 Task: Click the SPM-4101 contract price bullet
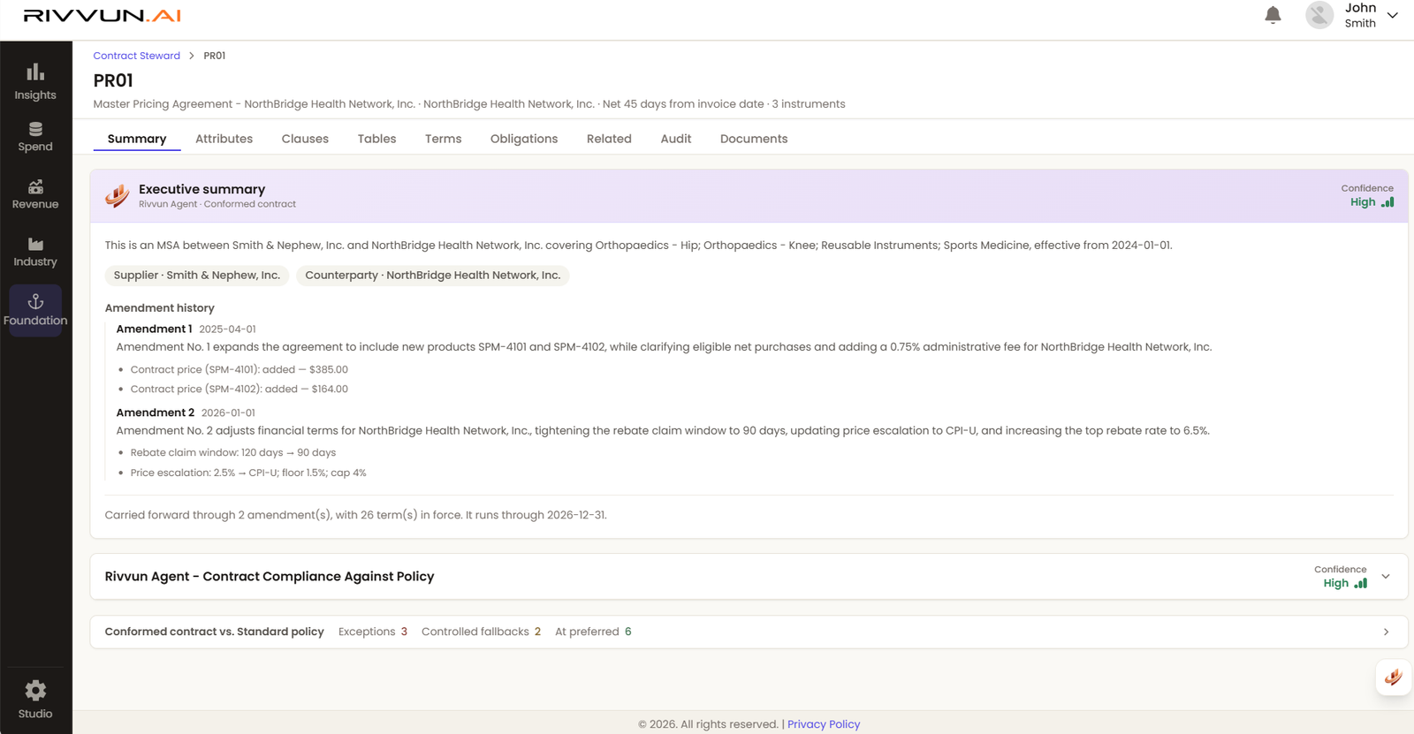pyautogui.click(x=239, y=369)
